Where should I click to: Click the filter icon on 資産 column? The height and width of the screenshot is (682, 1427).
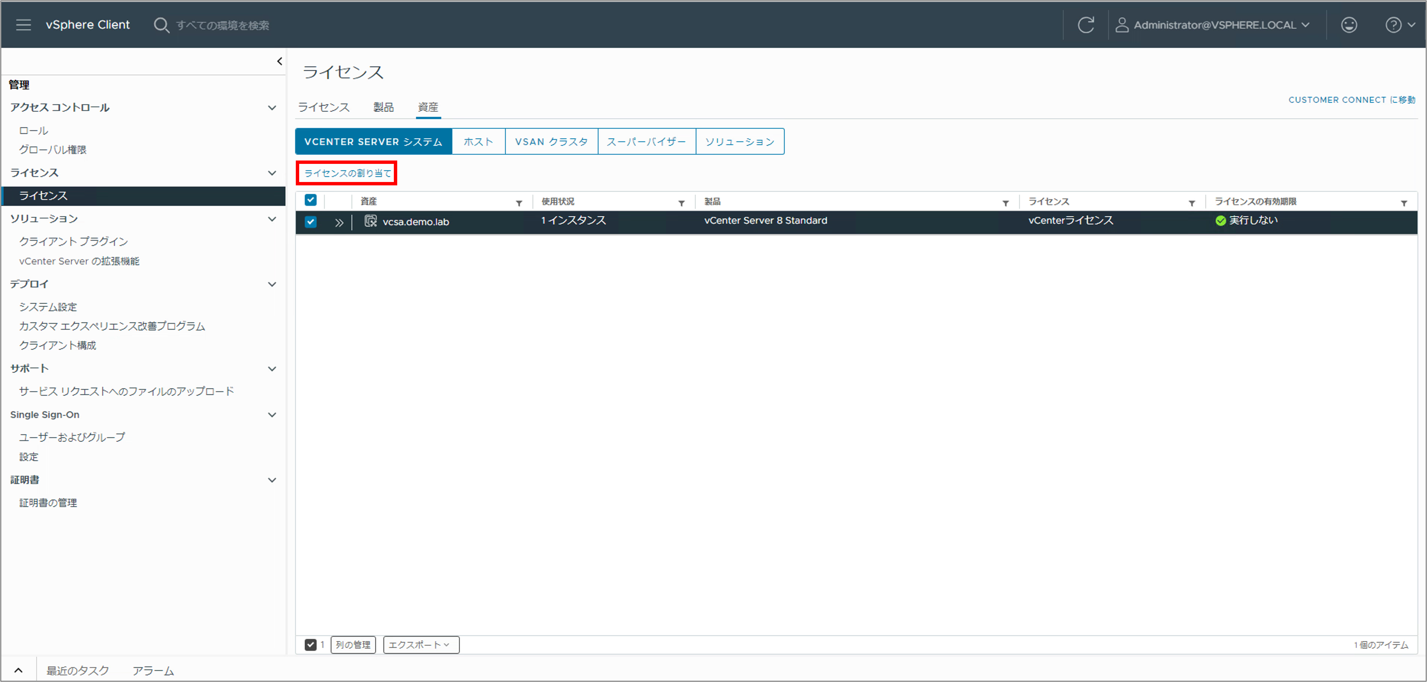[519, 203]
